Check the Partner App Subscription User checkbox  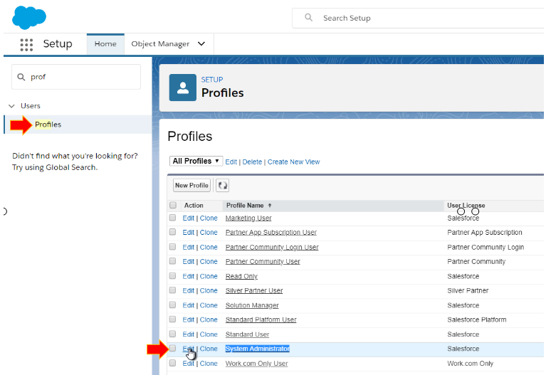click(172, 232)
